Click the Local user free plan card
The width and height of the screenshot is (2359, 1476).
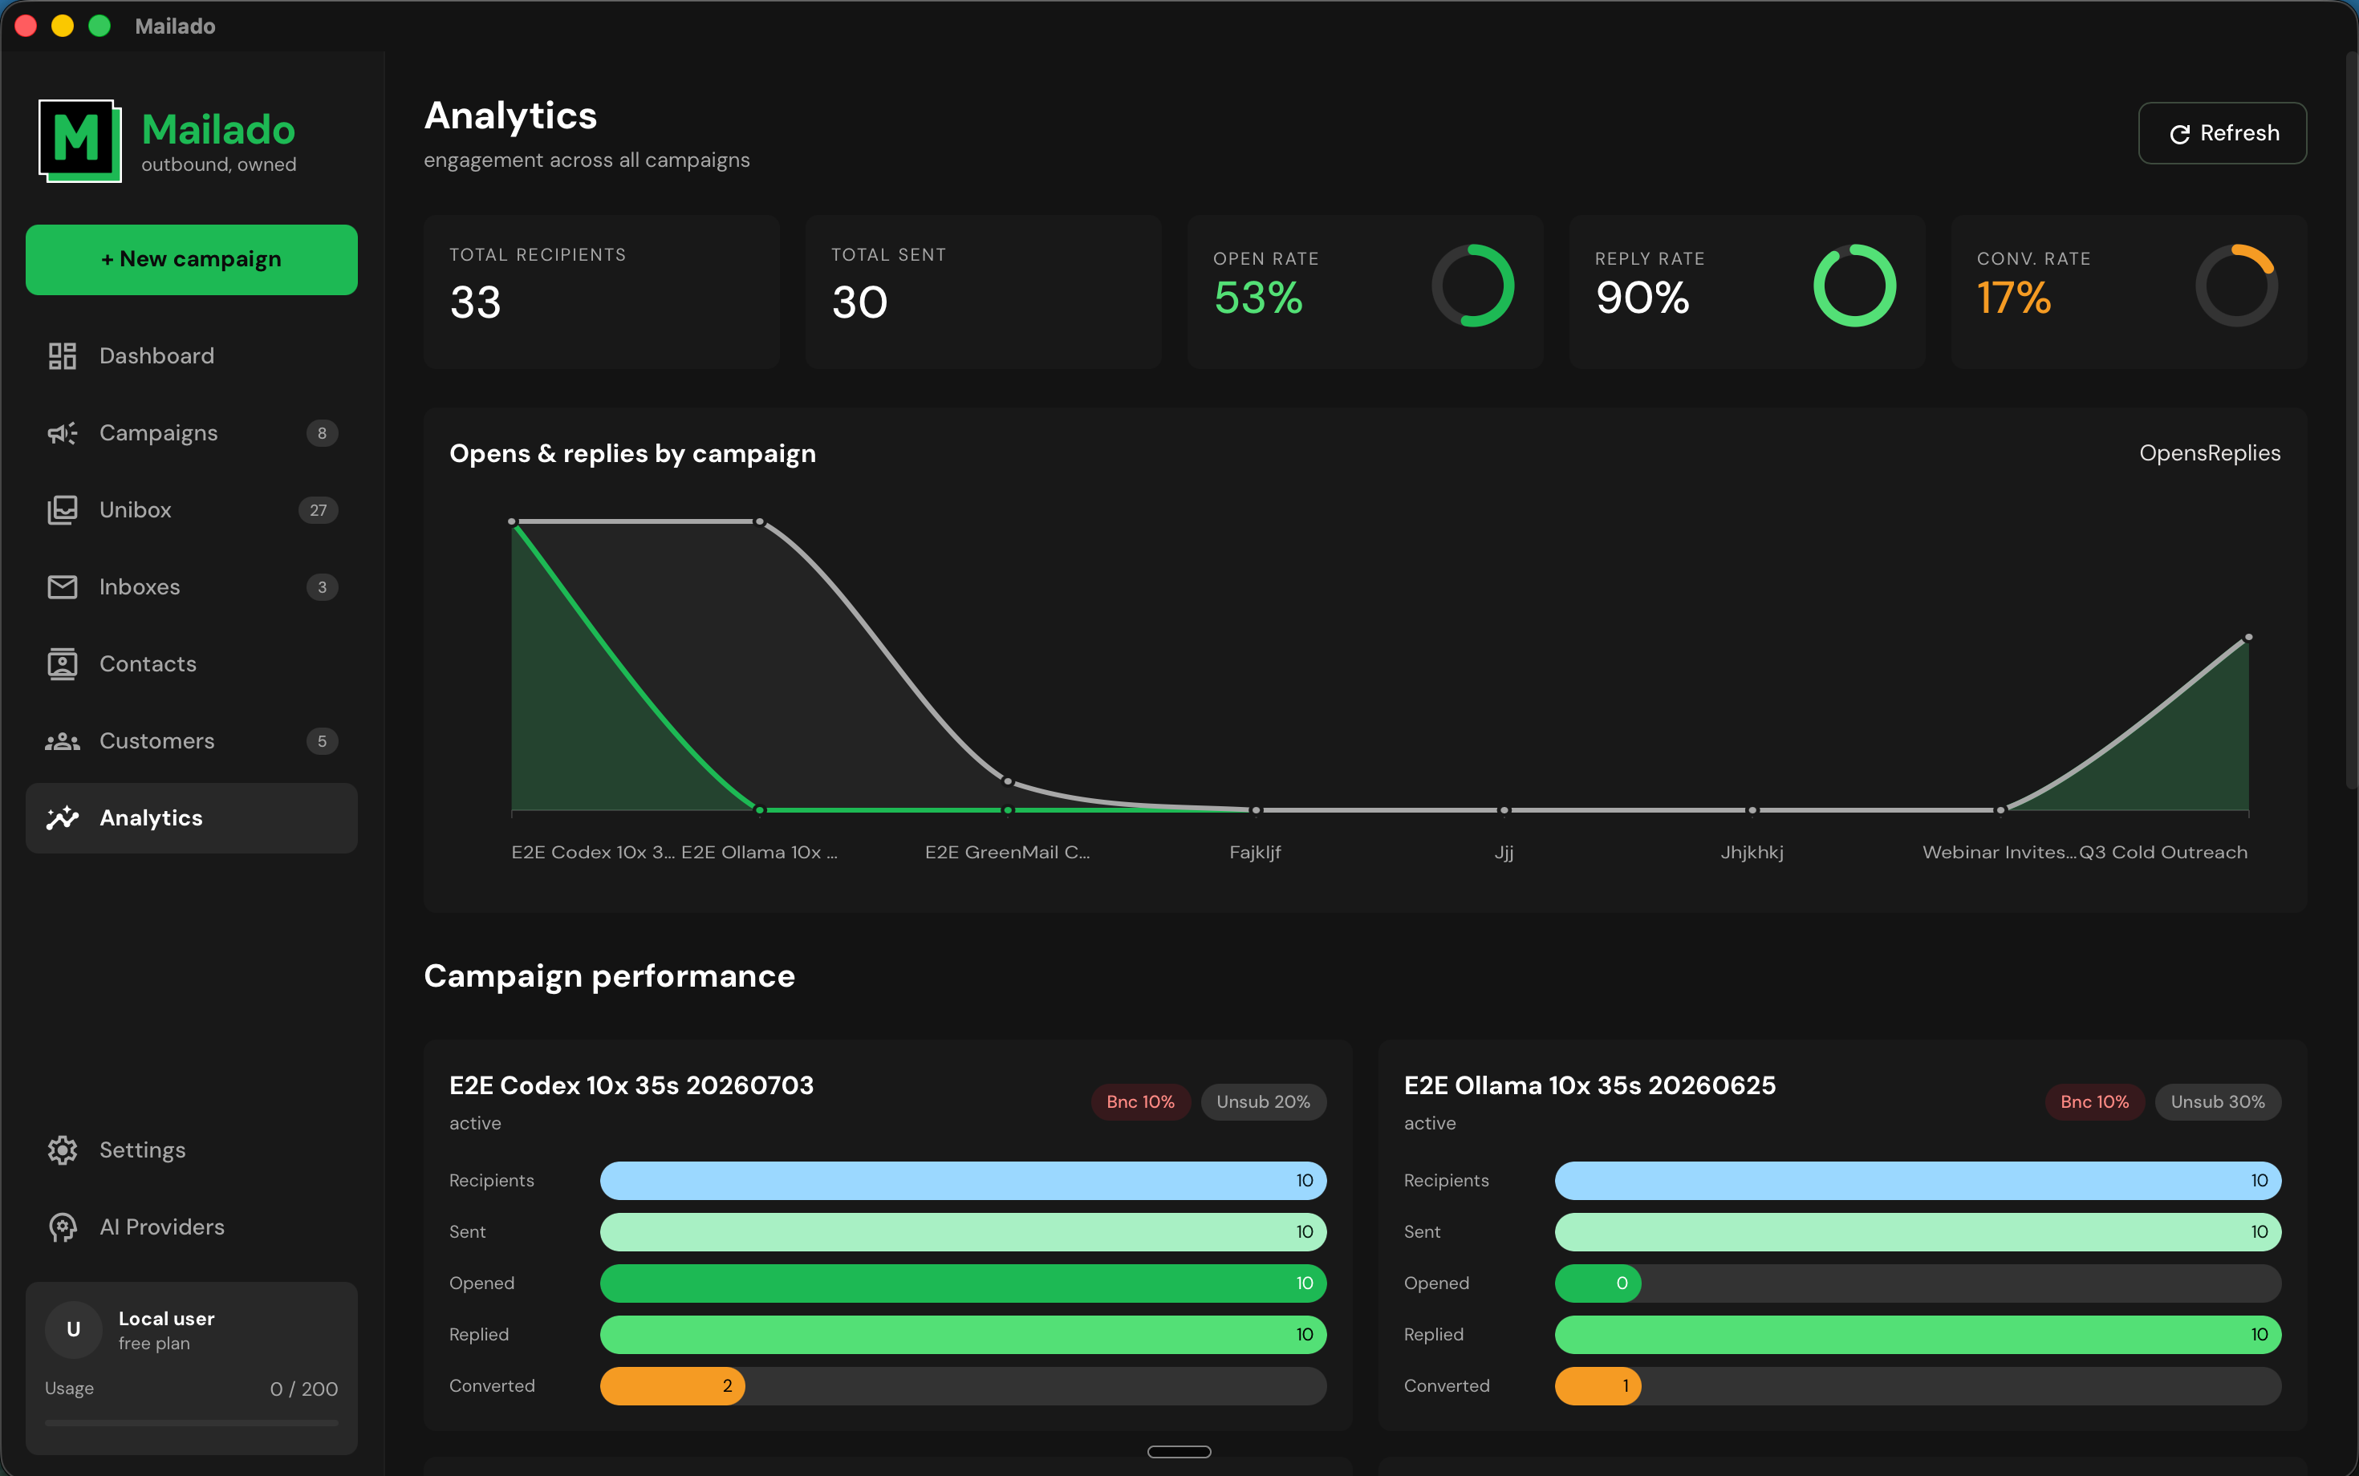pos(192,1368)
